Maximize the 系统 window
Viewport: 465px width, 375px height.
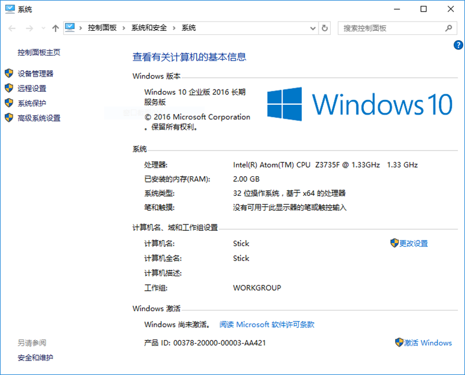coord(424,9)
